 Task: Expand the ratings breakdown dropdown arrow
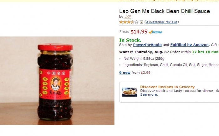pyautogui.click(x=141, y=22)
